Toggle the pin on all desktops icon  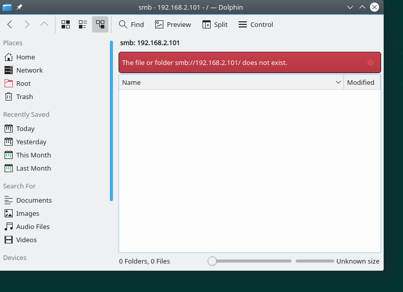tap(19, 7)
